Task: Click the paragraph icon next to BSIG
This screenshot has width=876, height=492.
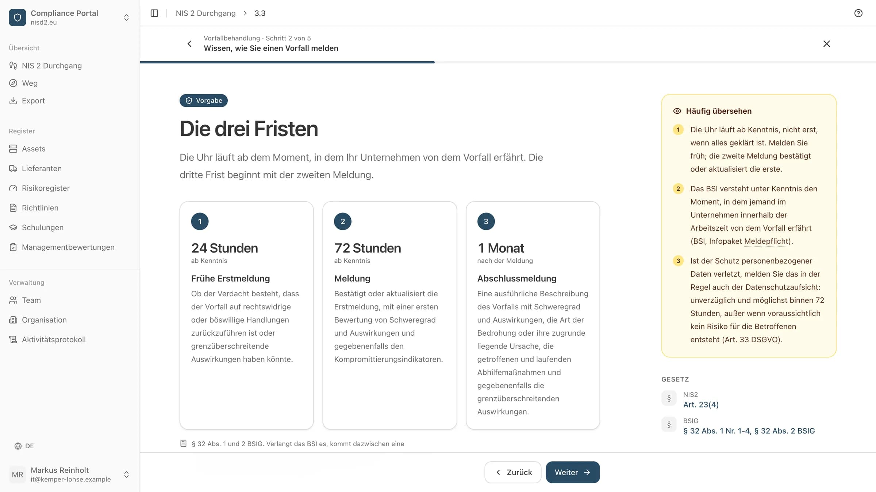Action: (669, 425)
